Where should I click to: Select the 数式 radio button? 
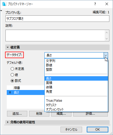(12, 81)
